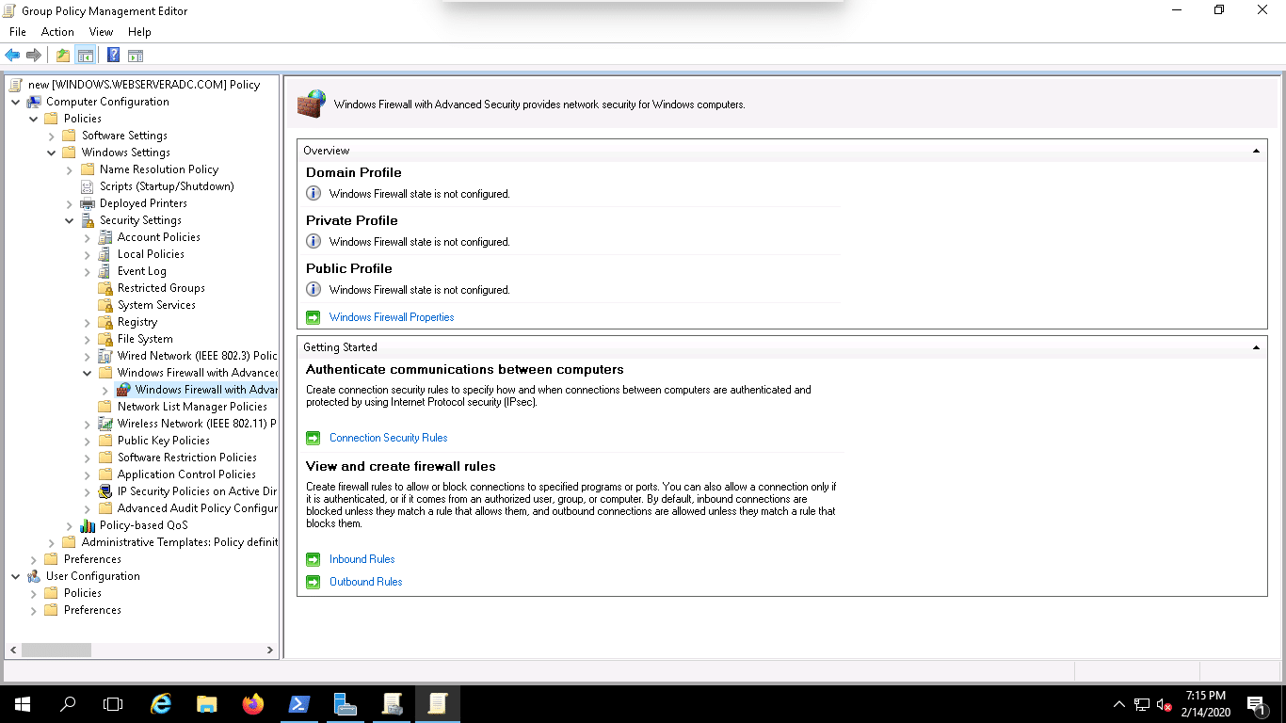Expand the Event Log node
The height and width of the screenshot is (723, 1286).
point(88,271)
